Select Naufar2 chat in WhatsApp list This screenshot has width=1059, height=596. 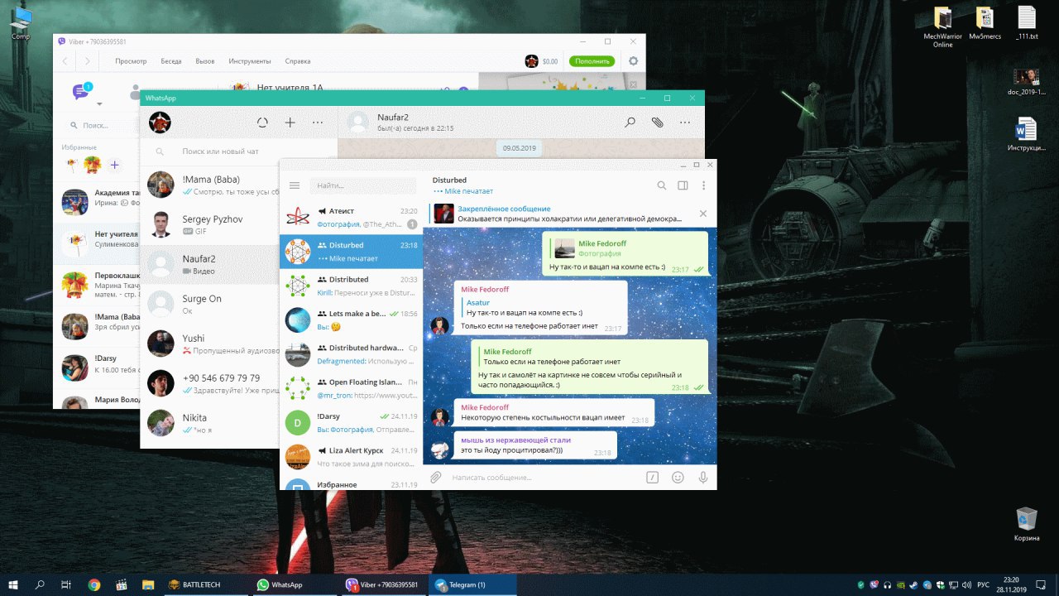click(x=210, y=264)
